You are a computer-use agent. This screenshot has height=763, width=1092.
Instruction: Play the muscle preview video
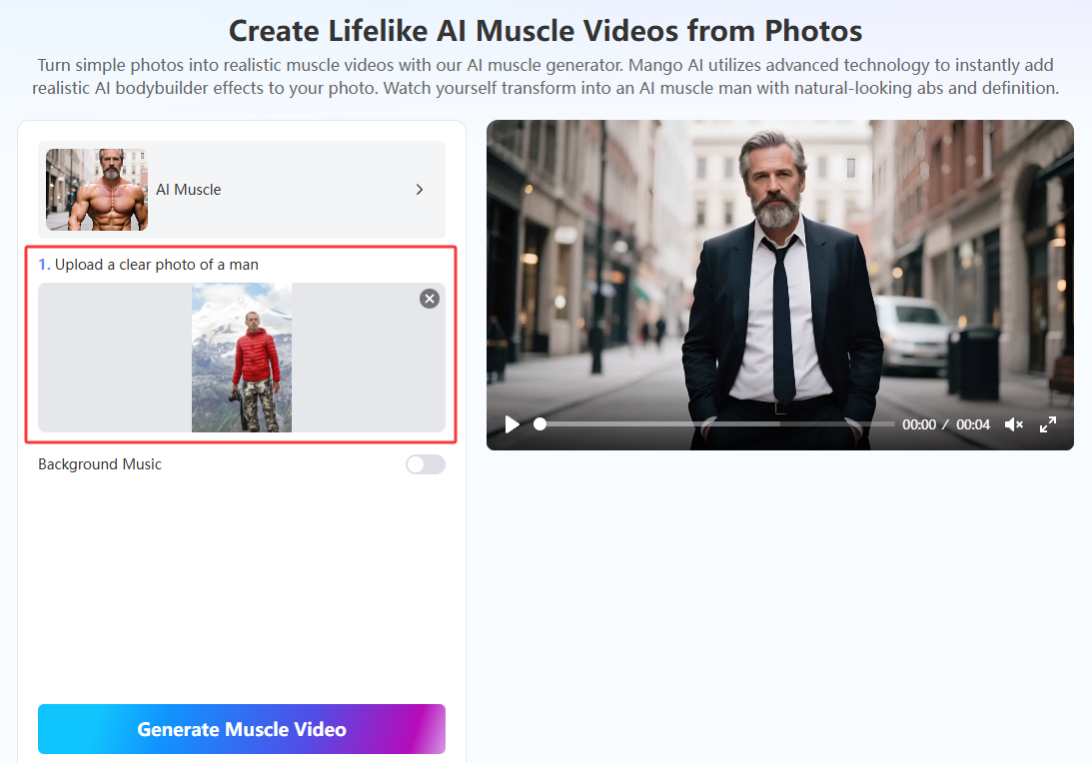[x=513, y=424]
